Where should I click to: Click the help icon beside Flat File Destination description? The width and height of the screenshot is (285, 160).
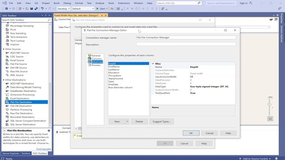click(49, 131)
